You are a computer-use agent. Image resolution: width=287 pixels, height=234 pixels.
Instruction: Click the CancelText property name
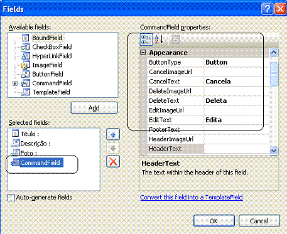coord(165,82)
